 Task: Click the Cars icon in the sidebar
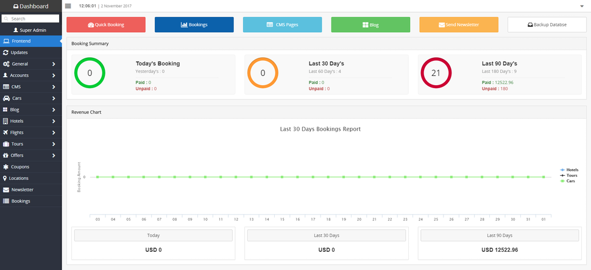point(6,98)
